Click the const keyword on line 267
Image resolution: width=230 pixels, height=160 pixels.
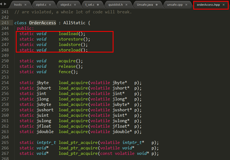[106, 153]
